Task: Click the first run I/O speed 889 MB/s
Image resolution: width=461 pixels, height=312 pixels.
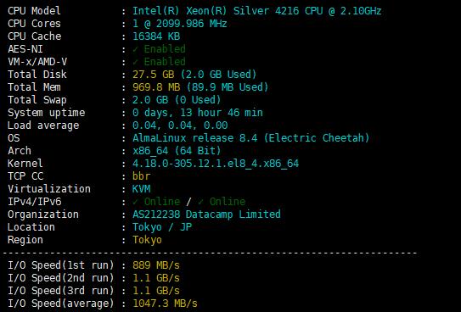Action: (x=156, y=265)
